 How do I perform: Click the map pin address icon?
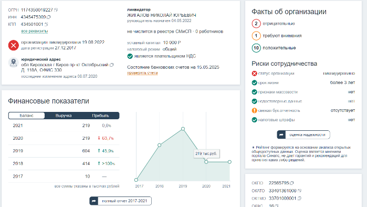tap(14, 63)
